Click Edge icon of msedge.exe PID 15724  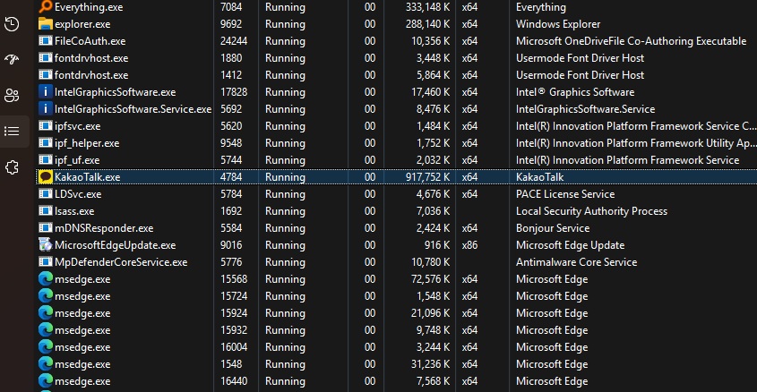coord(46,296)
